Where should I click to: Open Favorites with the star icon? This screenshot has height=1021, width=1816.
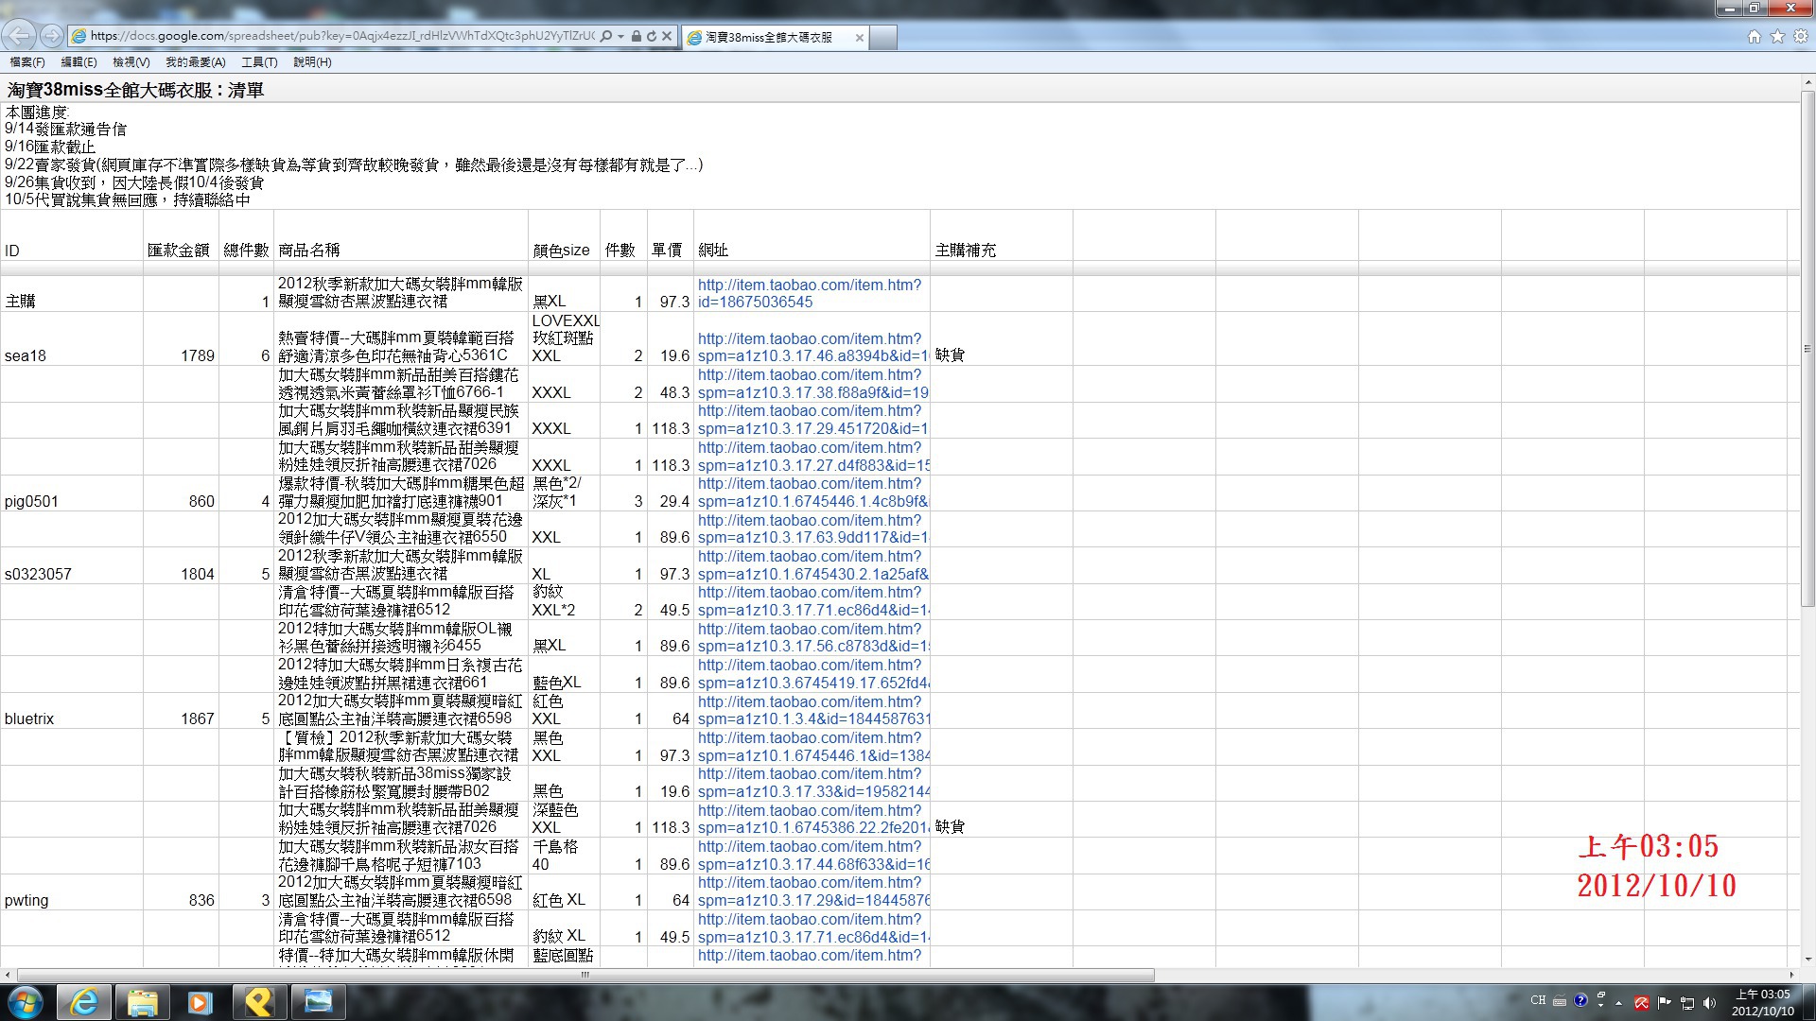[x=1777, y=37]
